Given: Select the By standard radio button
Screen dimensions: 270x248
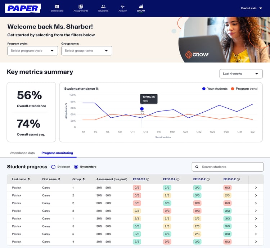Looking at the screenshot, I should 76,167.
